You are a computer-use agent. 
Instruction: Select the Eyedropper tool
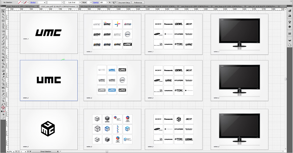pyautogui.click(x=3, y=77)
